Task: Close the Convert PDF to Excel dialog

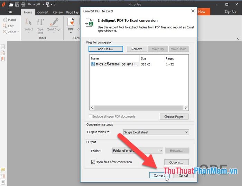Action: 193,11
